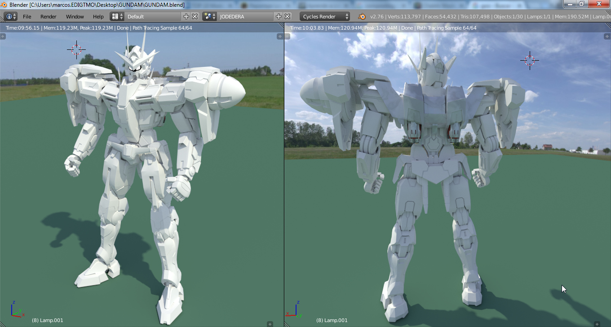Expand right view's tool shelf via top-left plus
The width and height of the screenshot is (611, 327).
click(x=287, y=36)
